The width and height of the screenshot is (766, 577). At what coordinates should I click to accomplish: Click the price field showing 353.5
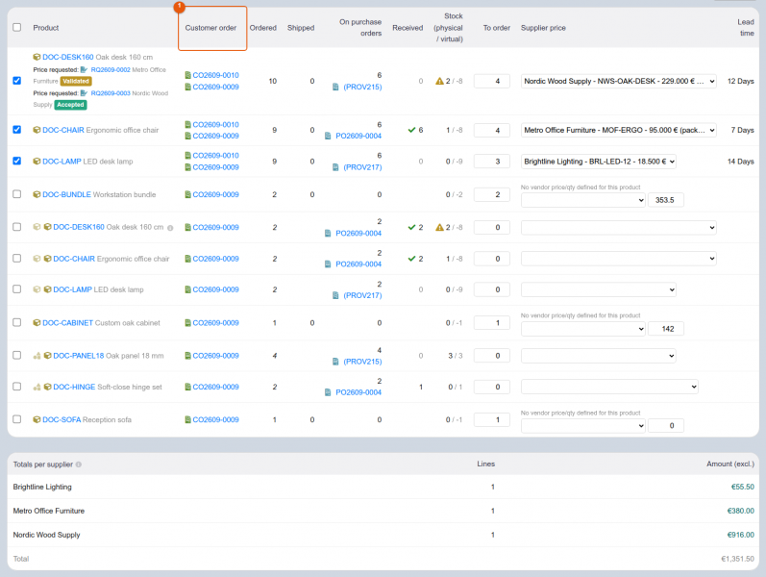point(666,200)
